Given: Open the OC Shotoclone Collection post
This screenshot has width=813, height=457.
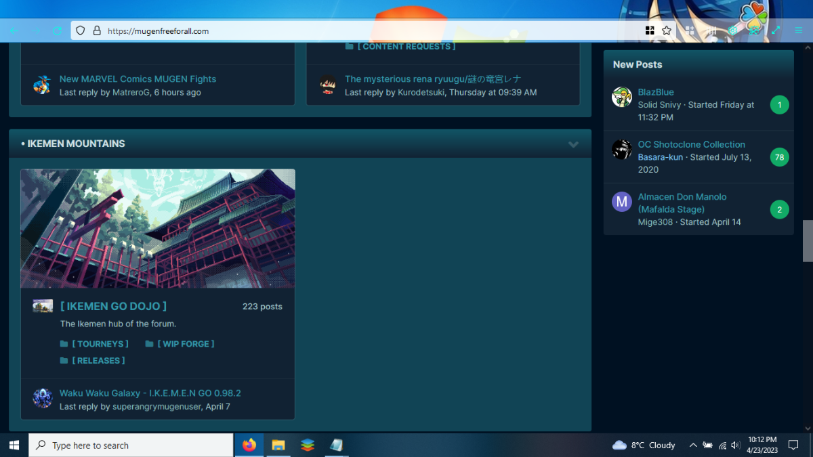Looking at the screenshot, I should [x=692, y=144].
